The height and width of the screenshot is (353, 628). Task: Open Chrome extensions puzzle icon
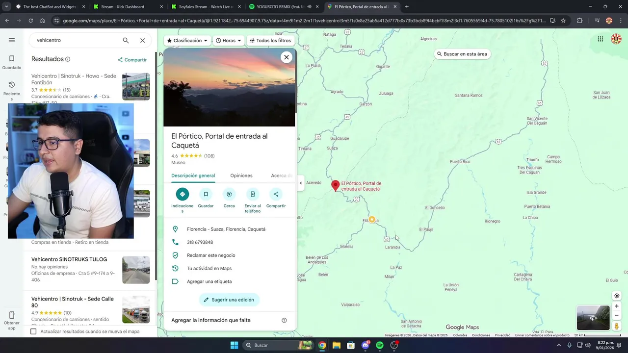point(579,21)
